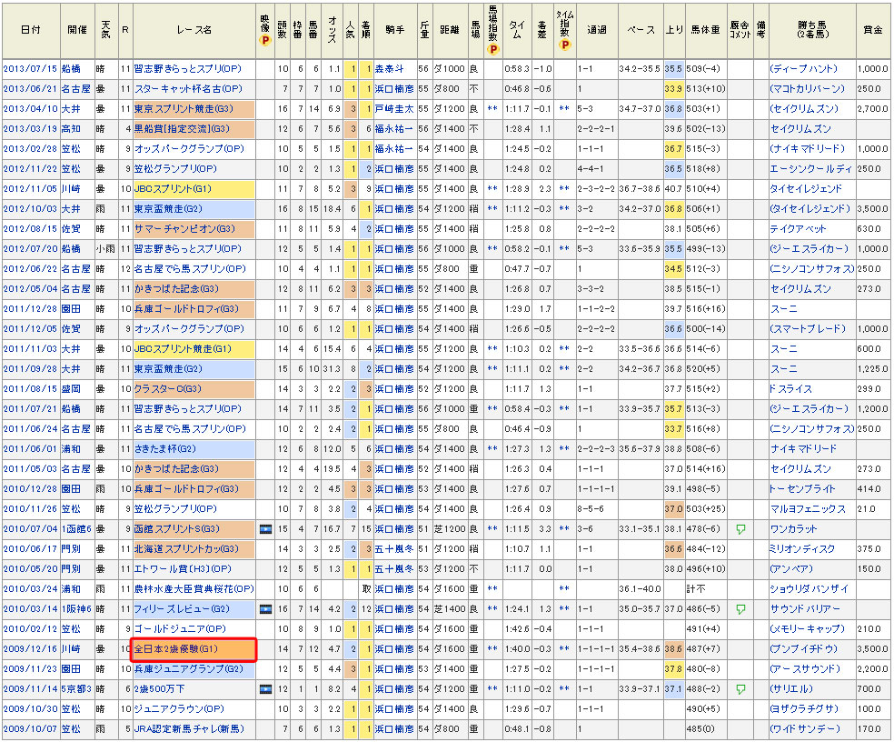
Task: Open winner horse (ディープハント)
Action: pyautogui.click(x=803, y=69)
